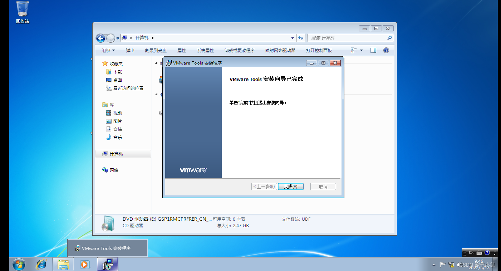
Task: Select 计算机 in navigation pane
Action: [123, 154]
